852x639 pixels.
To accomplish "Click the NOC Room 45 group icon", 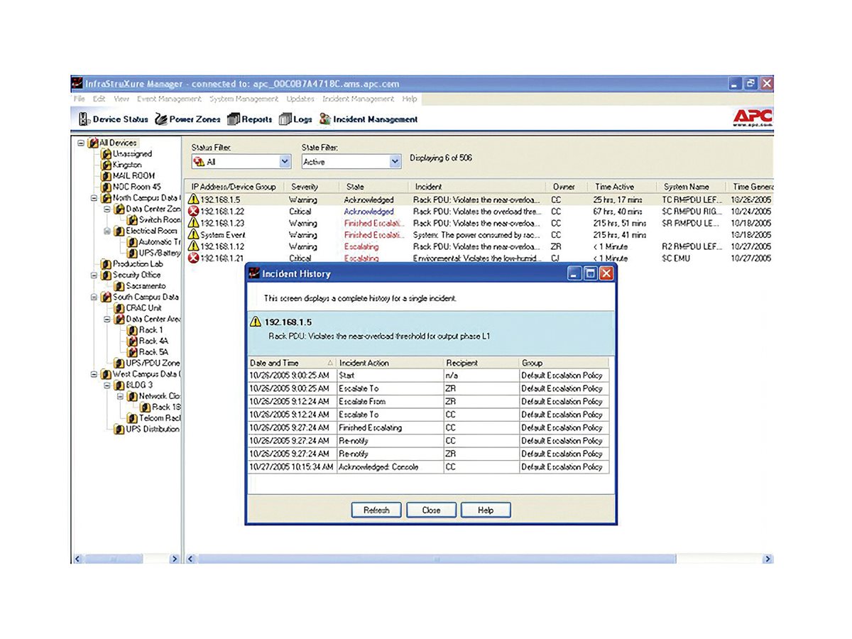I will [x=106, y=187].
